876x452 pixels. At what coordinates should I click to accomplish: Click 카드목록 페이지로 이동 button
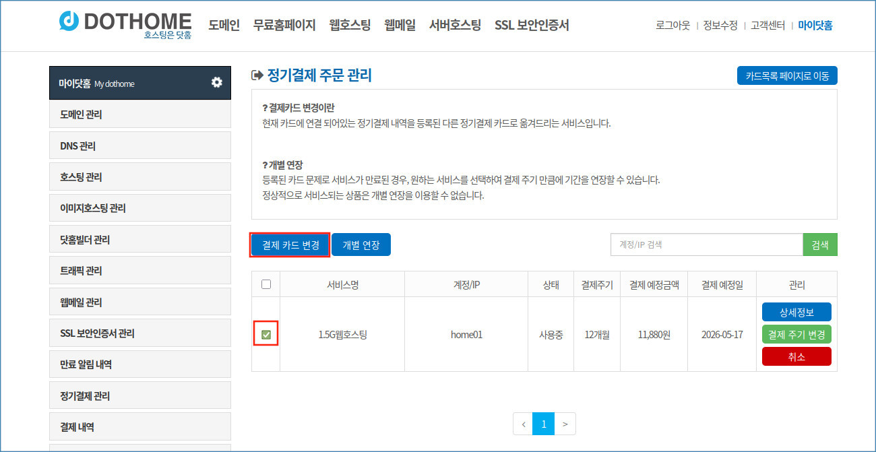click(x=787, y=75)
